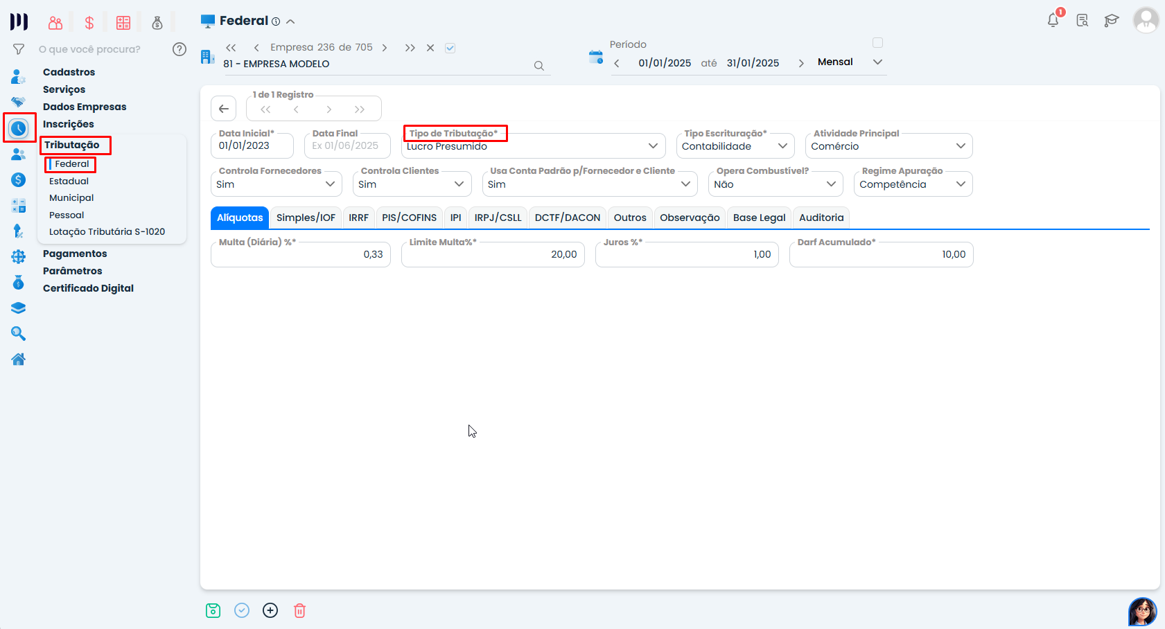Click the house icon in sidebar
Screen dimensions: 1165x629
point(19,359)
